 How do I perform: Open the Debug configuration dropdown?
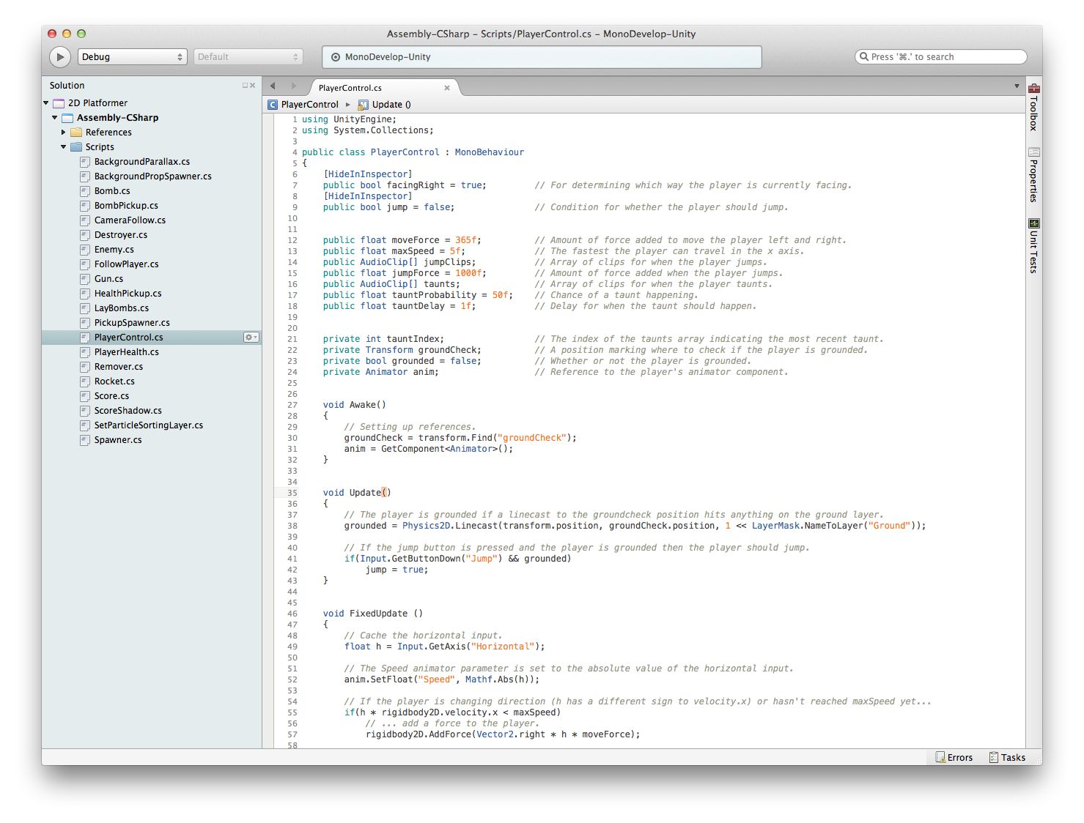click(132, 57)
